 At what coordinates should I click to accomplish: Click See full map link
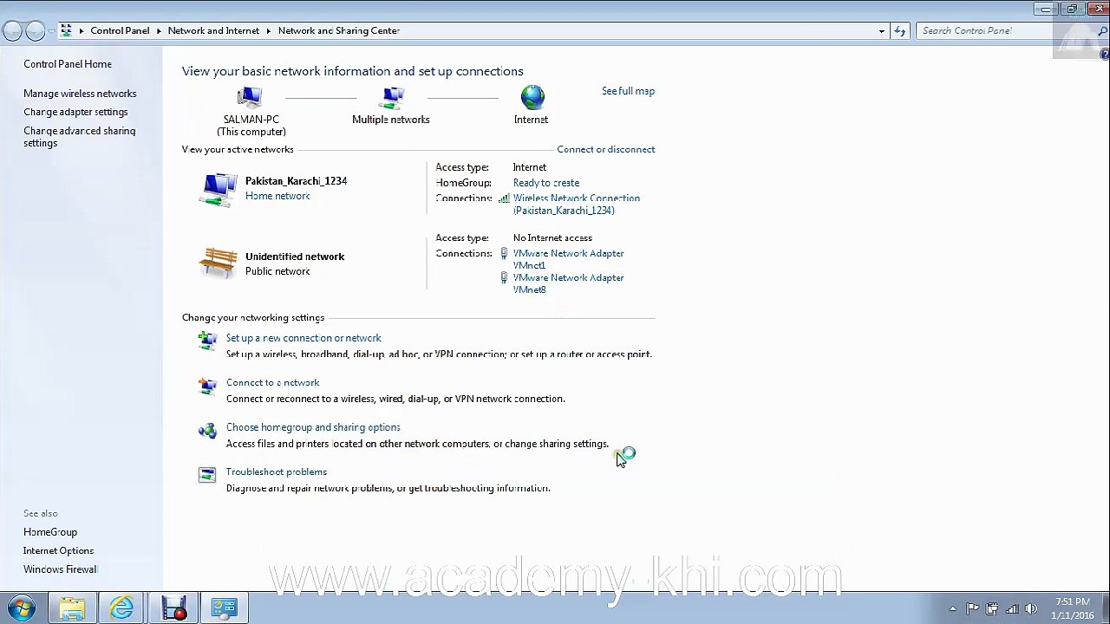pyautogui.click(x=628, y=91)
